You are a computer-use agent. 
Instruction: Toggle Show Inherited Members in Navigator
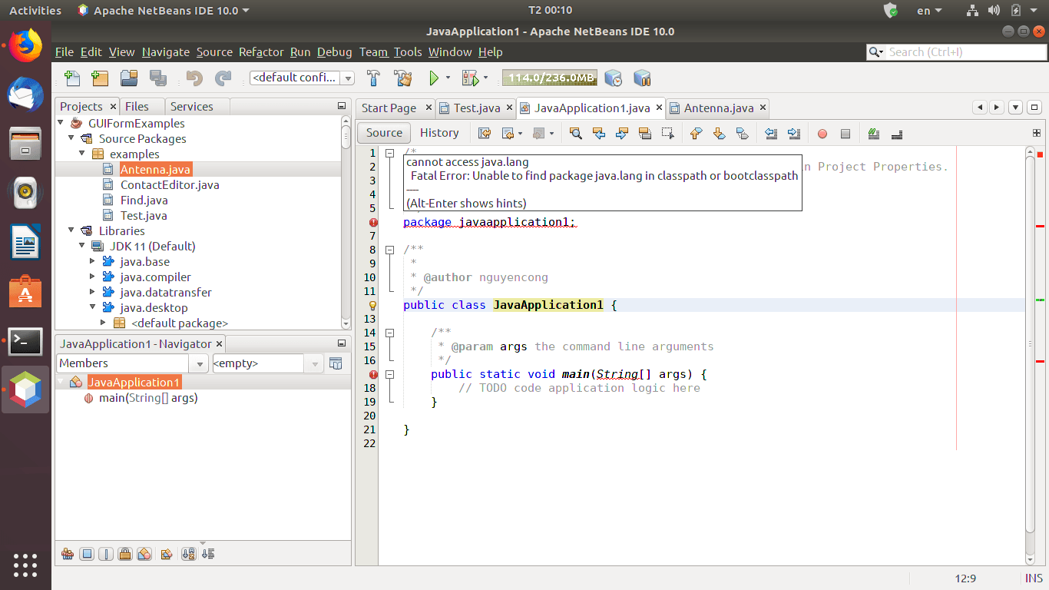pyautogui.click(x=67, y=554)
